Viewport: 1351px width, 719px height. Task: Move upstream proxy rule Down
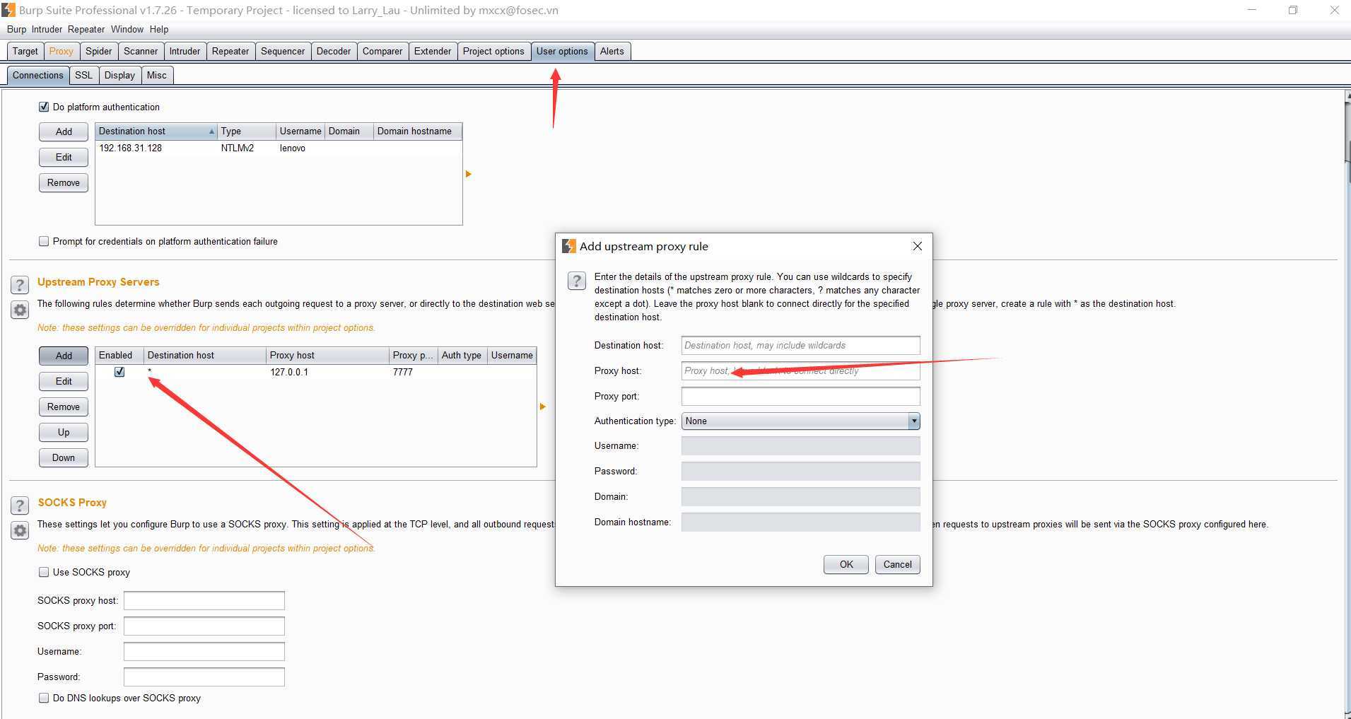64,457
